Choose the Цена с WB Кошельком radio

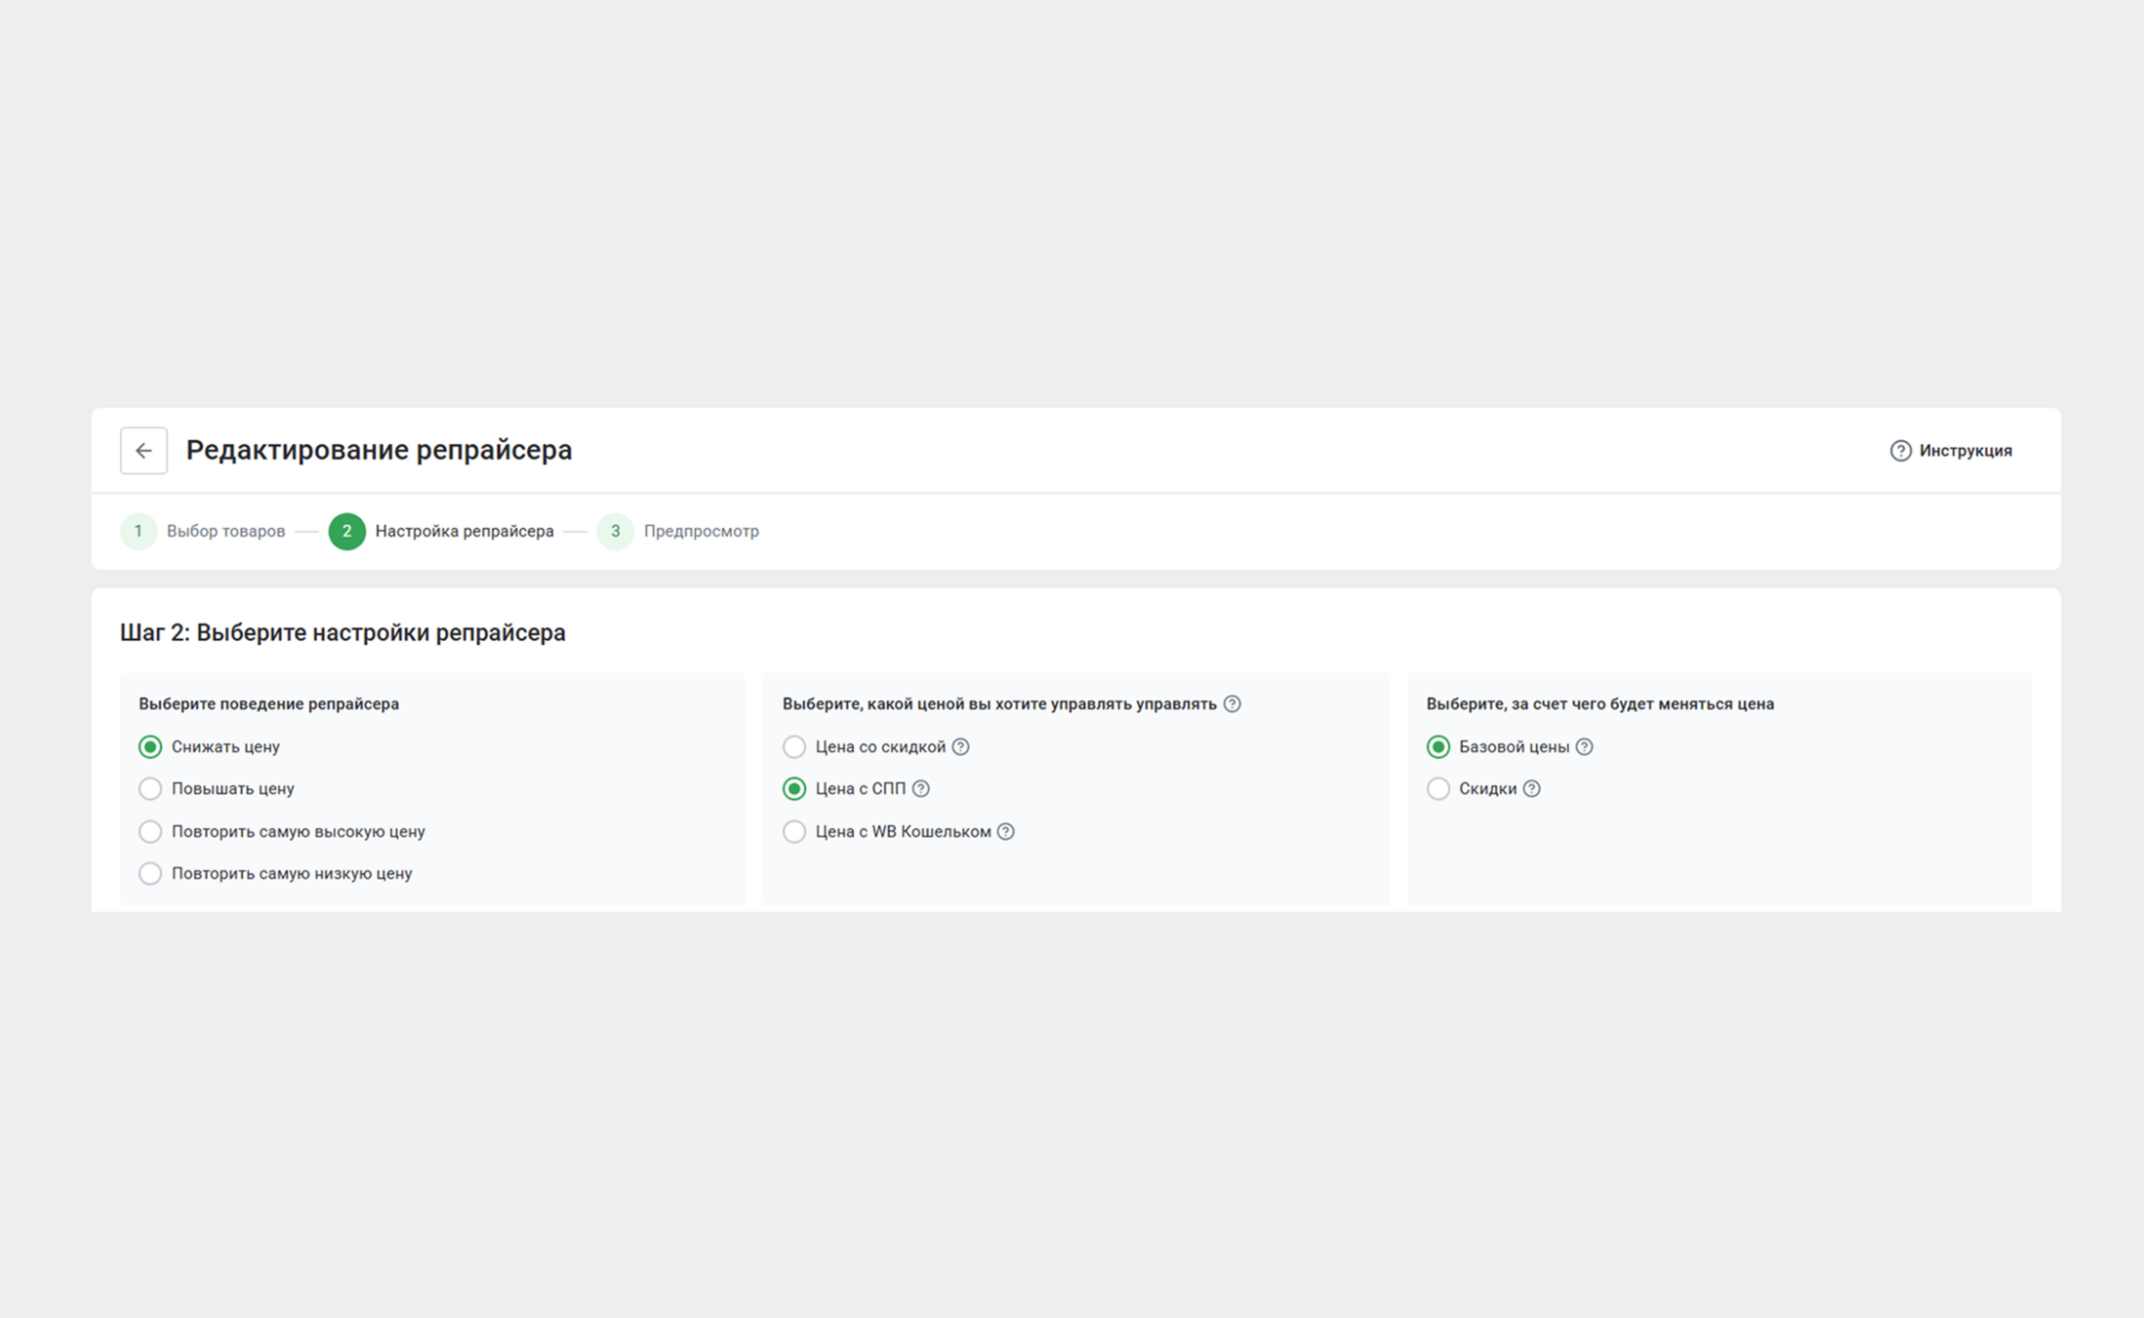[x=794, y=831]
